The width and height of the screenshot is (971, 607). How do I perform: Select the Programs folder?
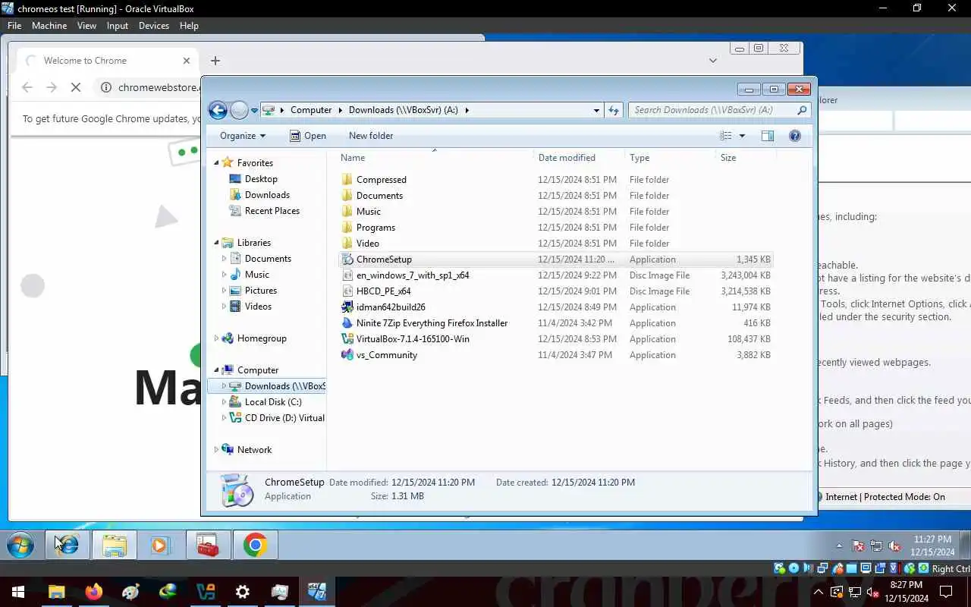555,228
